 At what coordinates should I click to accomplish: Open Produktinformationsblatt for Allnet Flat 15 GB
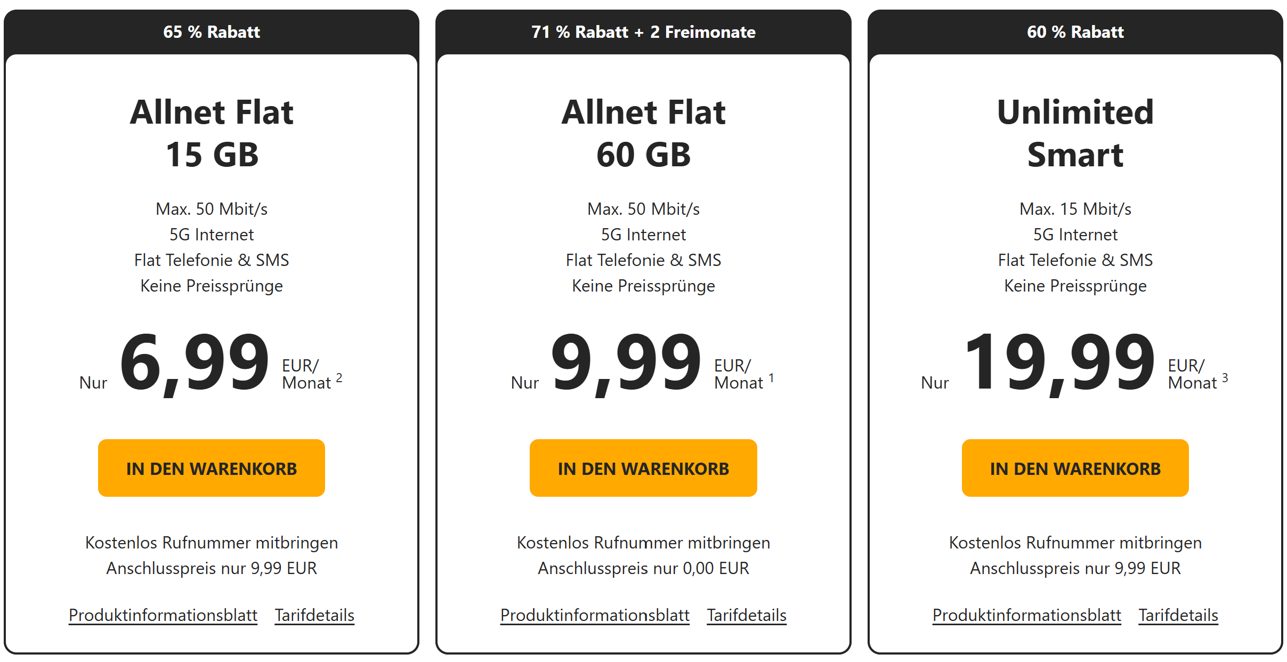(163, 615)
